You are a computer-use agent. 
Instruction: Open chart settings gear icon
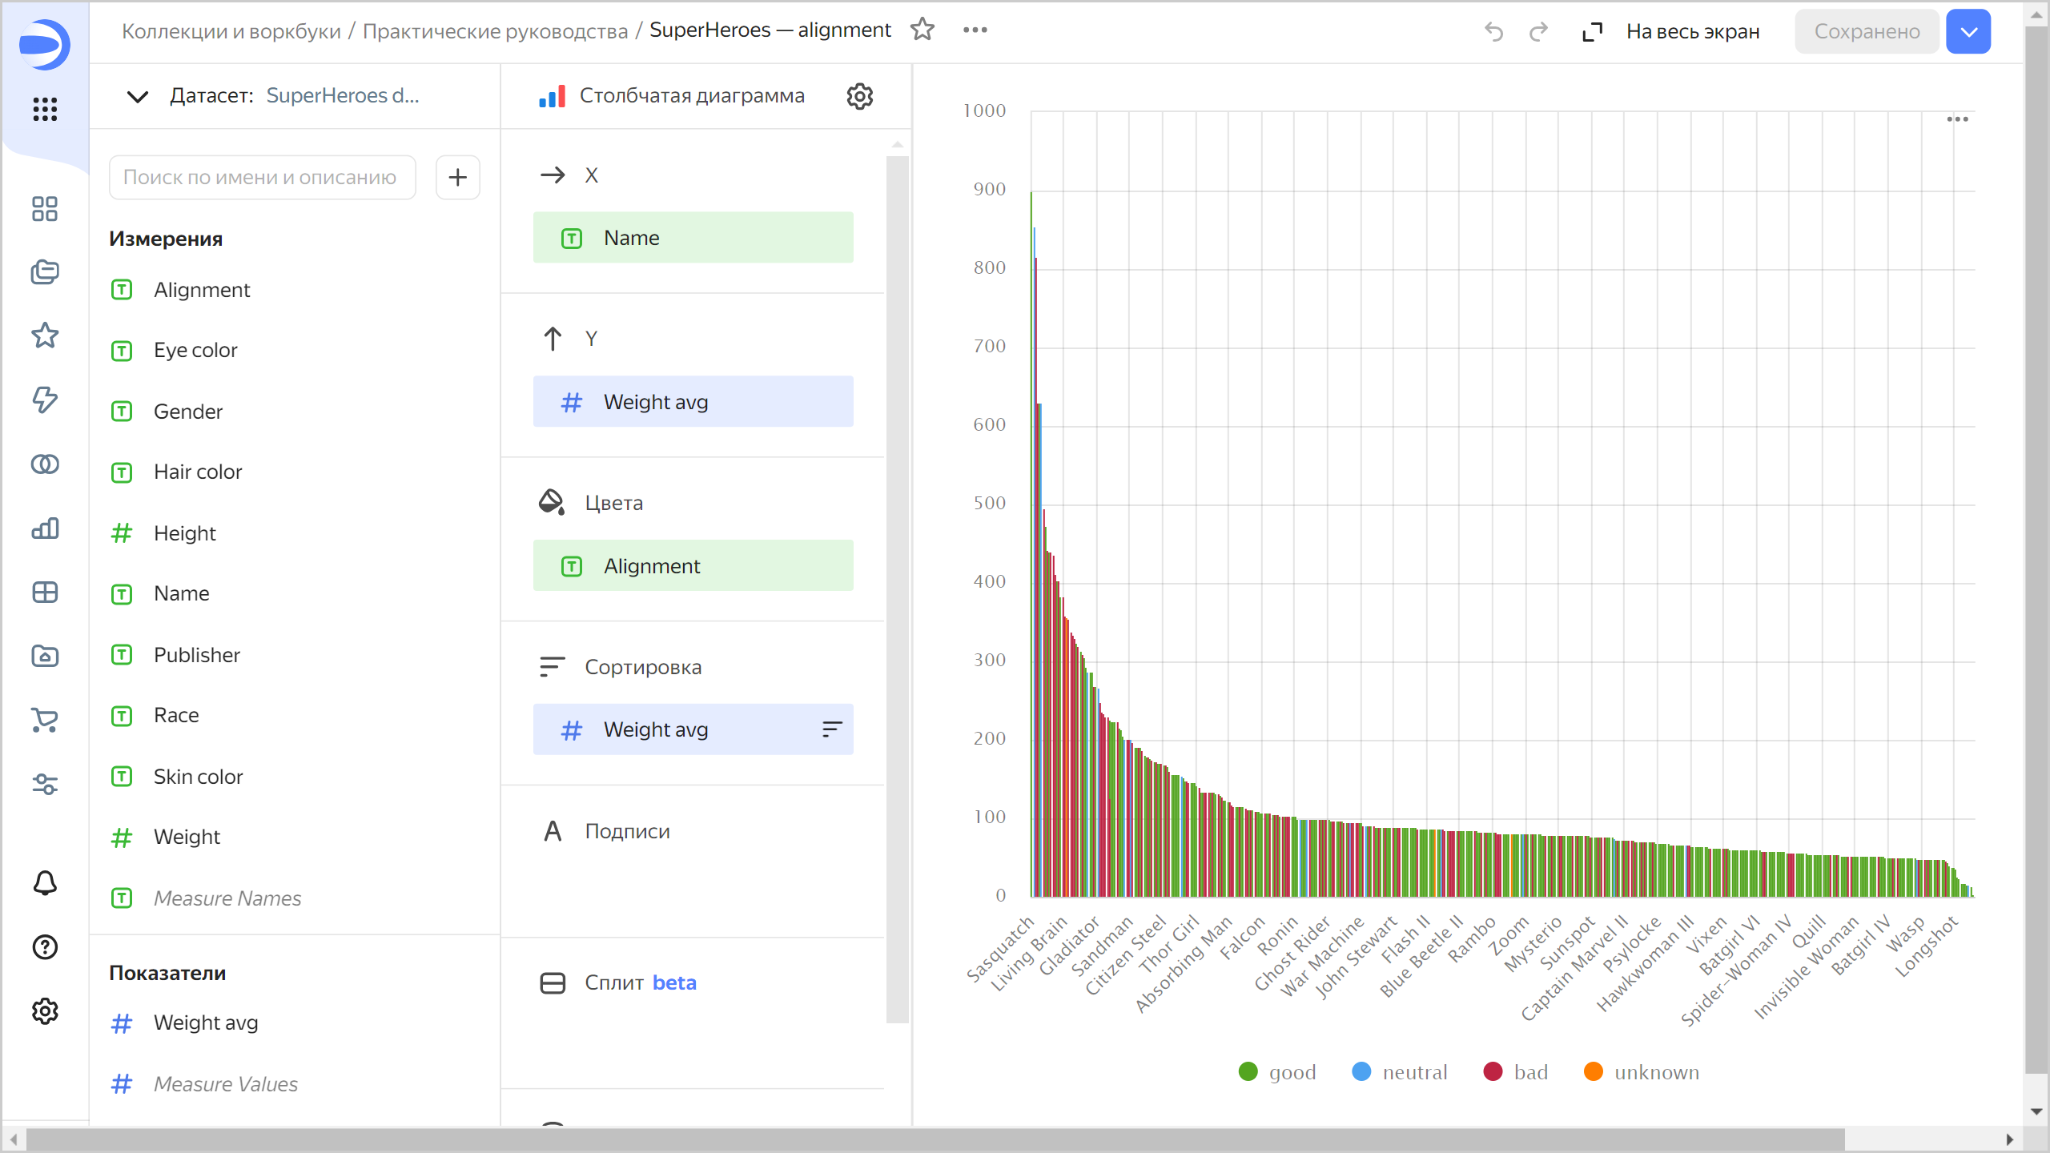coord(860,96)
